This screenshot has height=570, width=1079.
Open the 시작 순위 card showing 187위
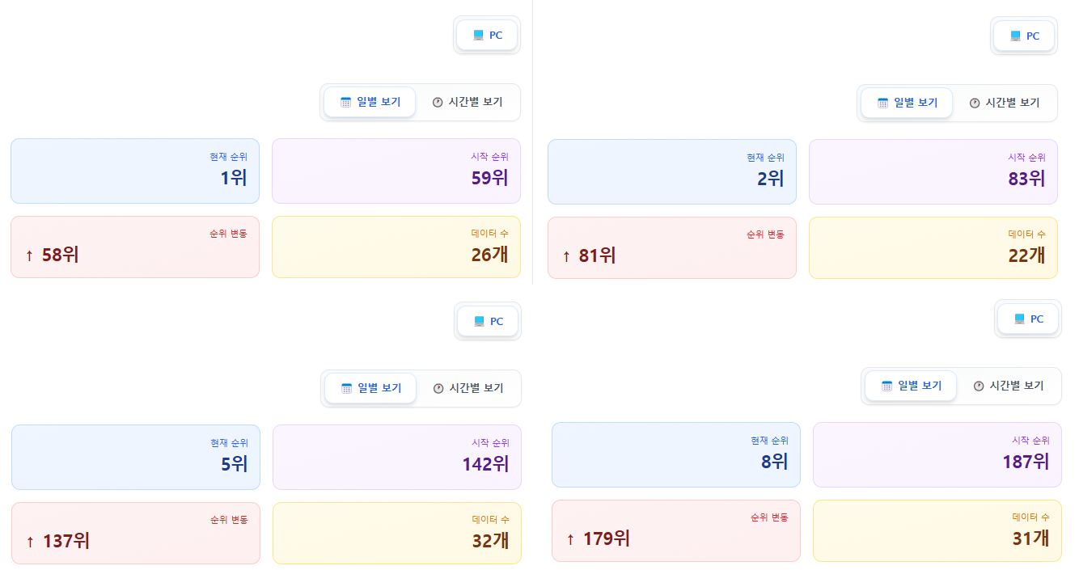tap(937, 454)
